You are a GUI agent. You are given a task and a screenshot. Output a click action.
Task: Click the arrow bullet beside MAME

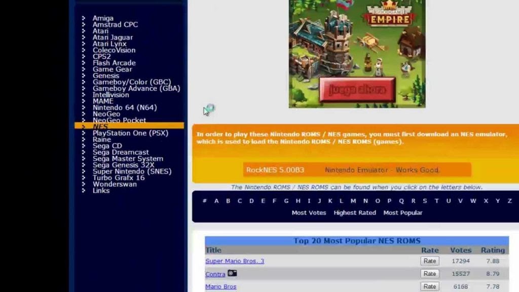(84, 101)
